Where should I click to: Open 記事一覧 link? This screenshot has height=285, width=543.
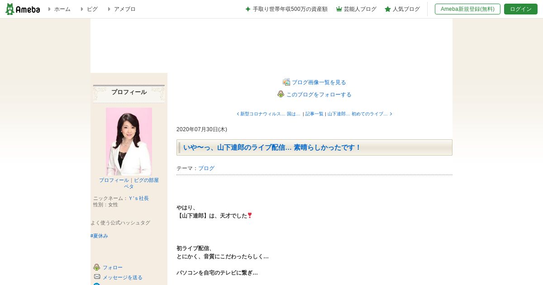tap(314, 114)
